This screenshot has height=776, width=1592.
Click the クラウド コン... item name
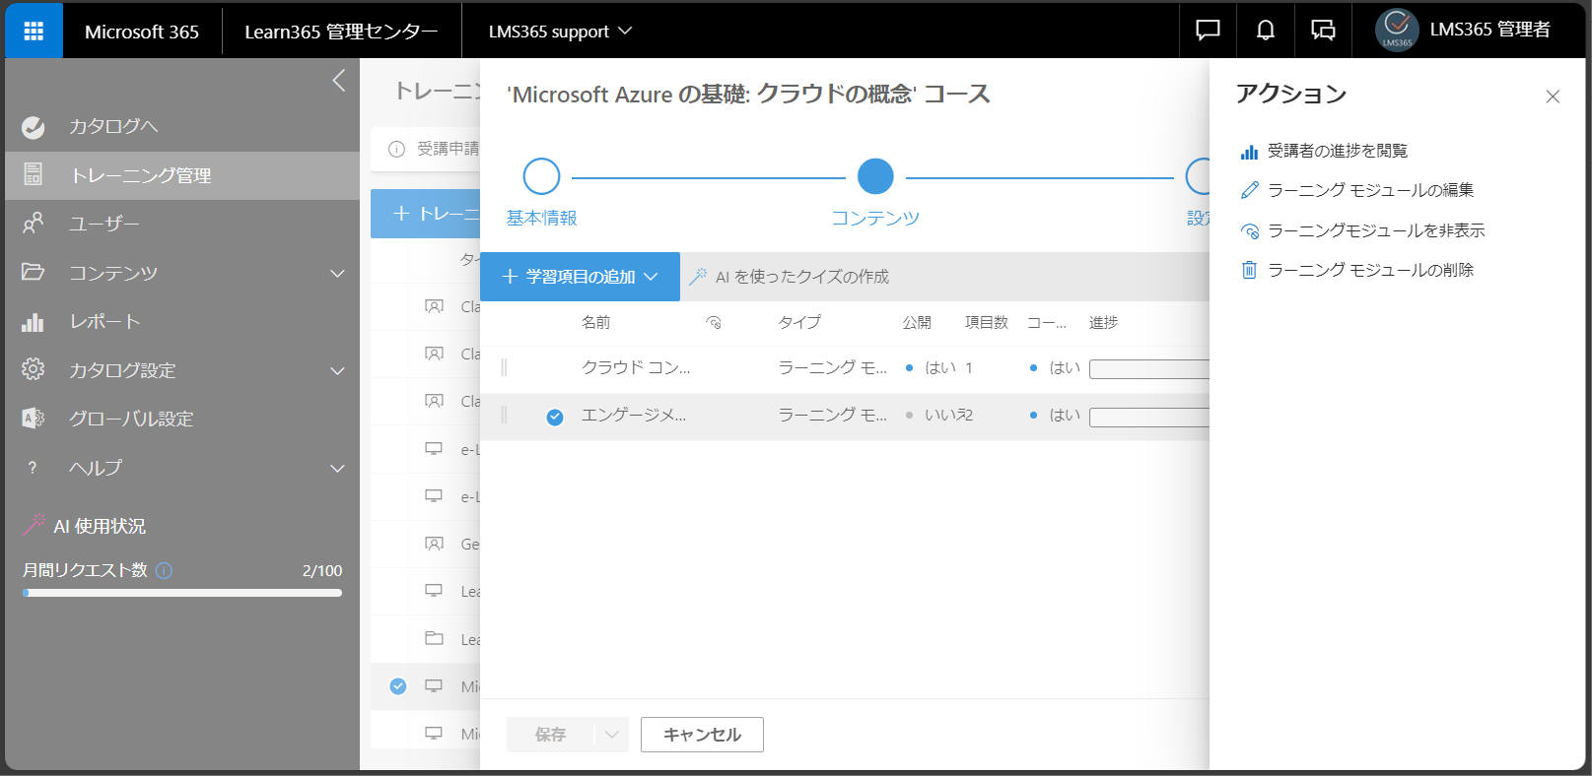636,367
